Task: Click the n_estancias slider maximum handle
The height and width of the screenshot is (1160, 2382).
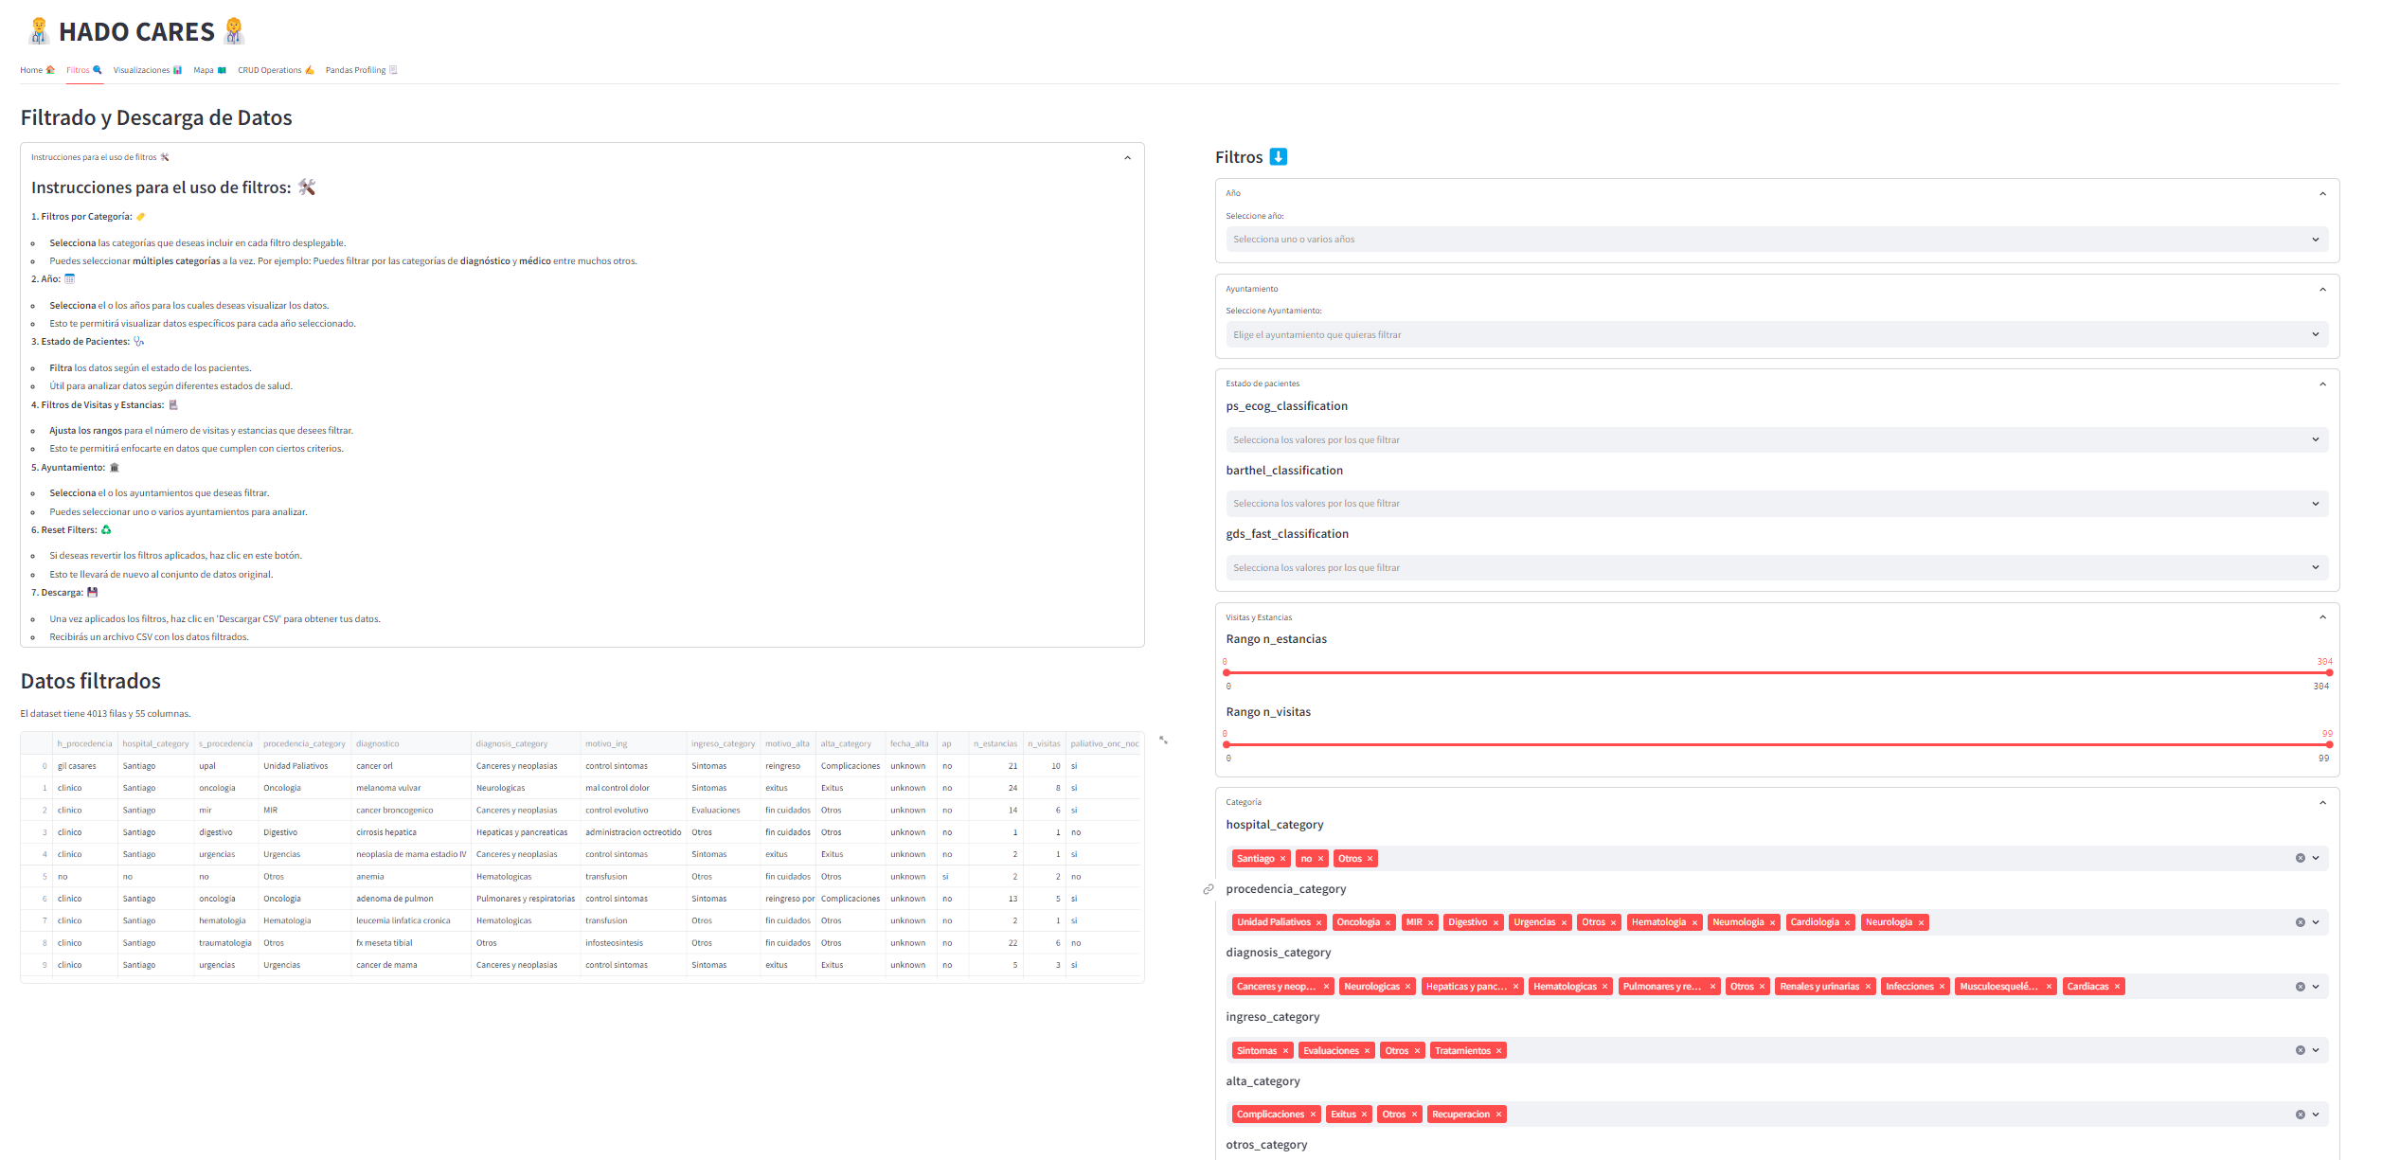Action: (2329, 673)
